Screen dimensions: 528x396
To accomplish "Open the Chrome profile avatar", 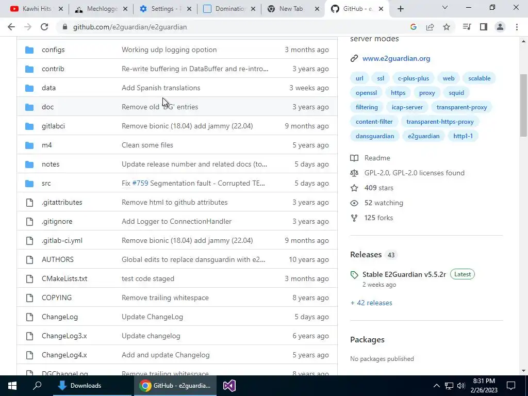I will pyautogui.click(x=500, y=27).
